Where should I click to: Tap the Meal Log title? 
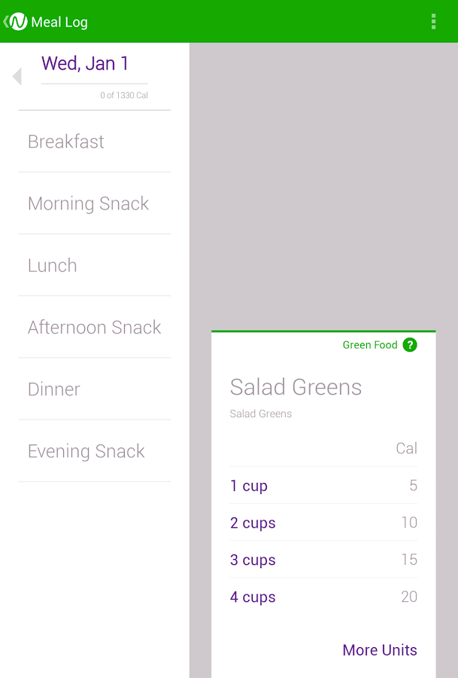coord(59,22)
